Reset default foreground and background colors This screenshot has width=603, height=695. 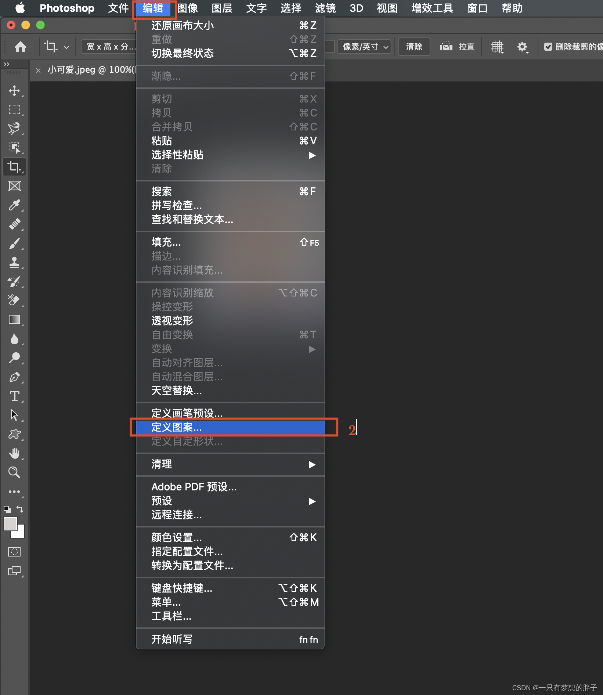click(7, 509)
